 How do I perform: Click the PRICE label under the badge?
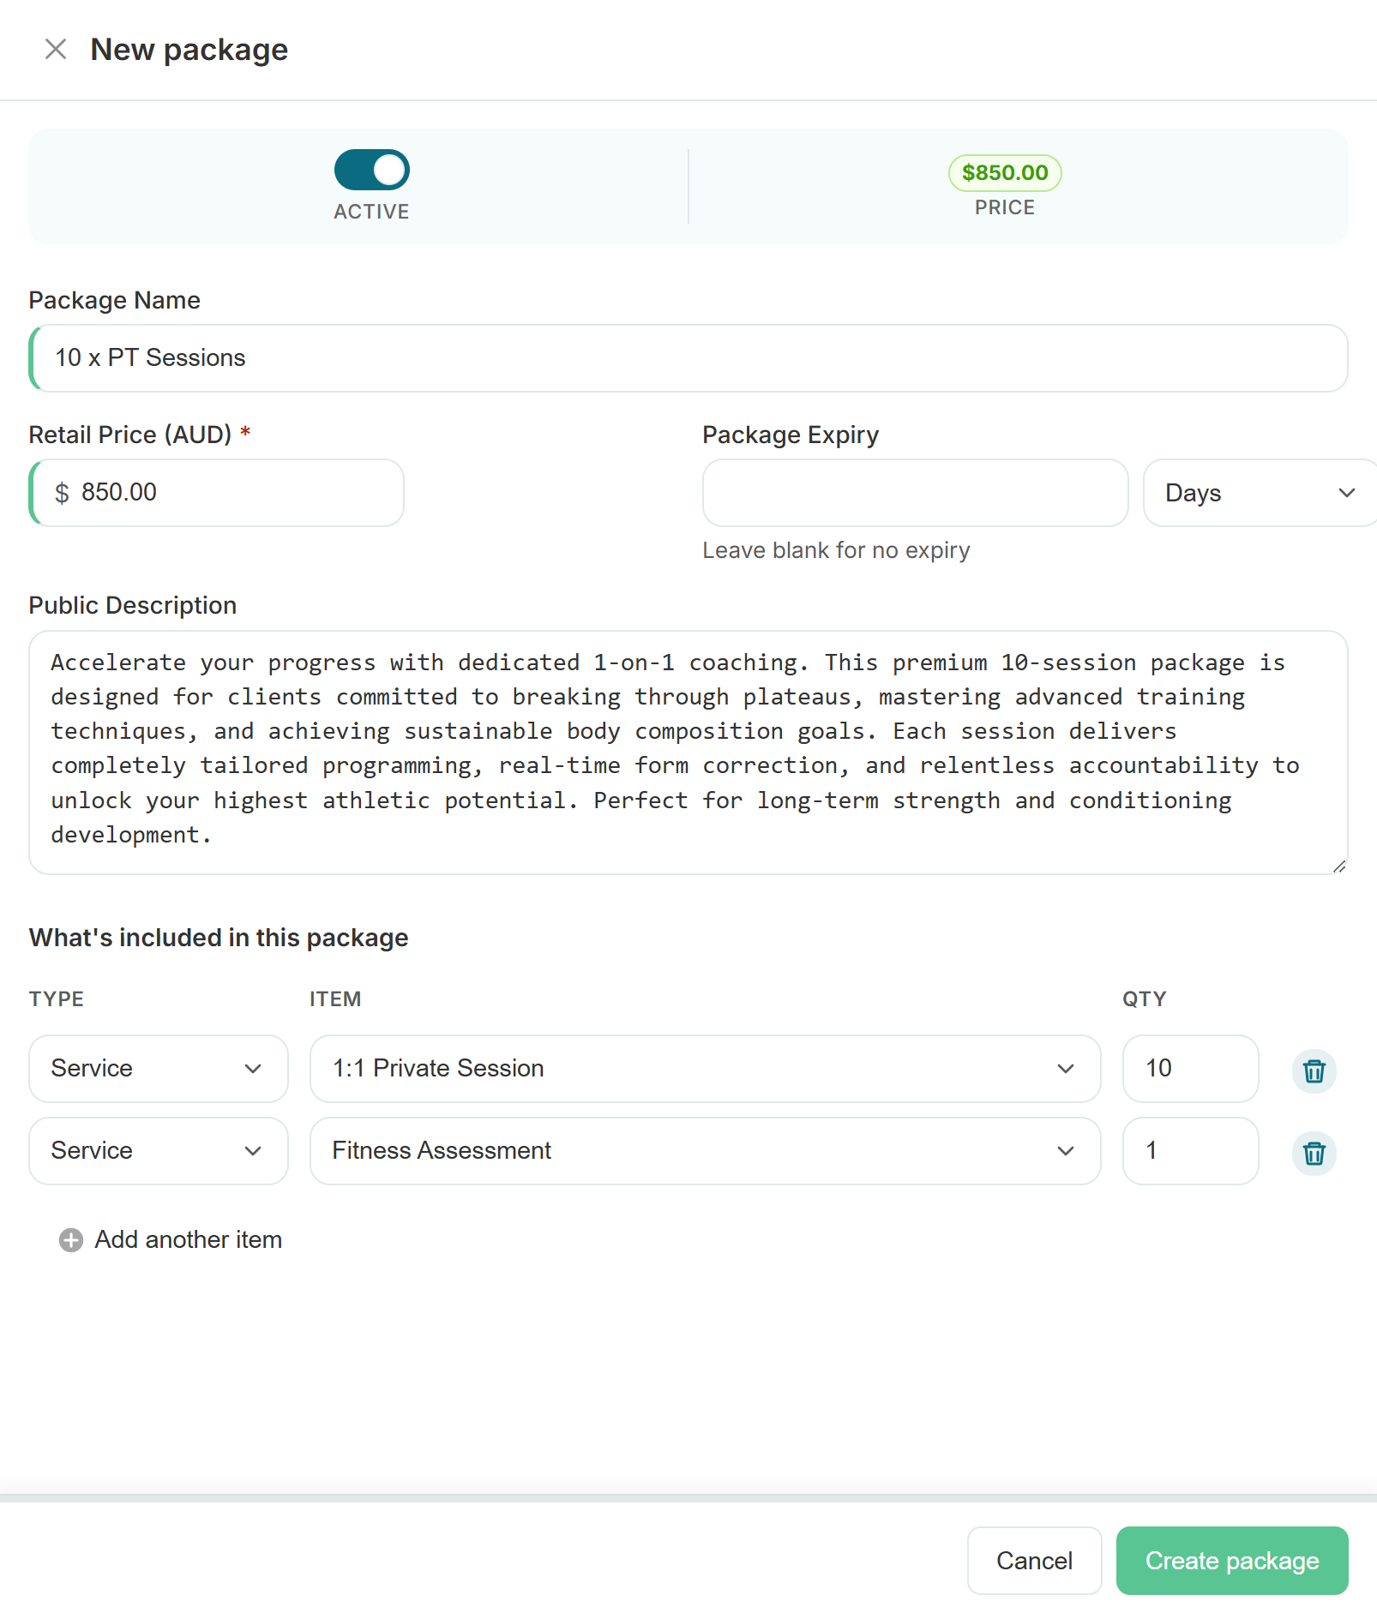1004,207
